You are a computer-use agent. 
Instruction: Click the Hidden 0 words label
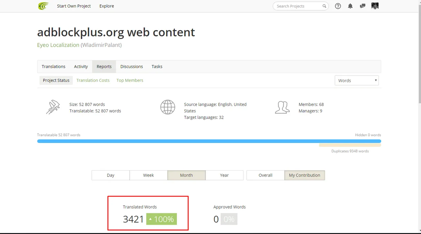(x=368, y=135)
